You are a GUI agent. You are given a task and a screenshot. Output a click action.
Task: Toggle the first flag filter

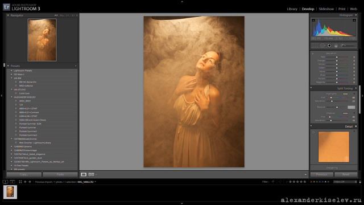(x=273, y=182)
